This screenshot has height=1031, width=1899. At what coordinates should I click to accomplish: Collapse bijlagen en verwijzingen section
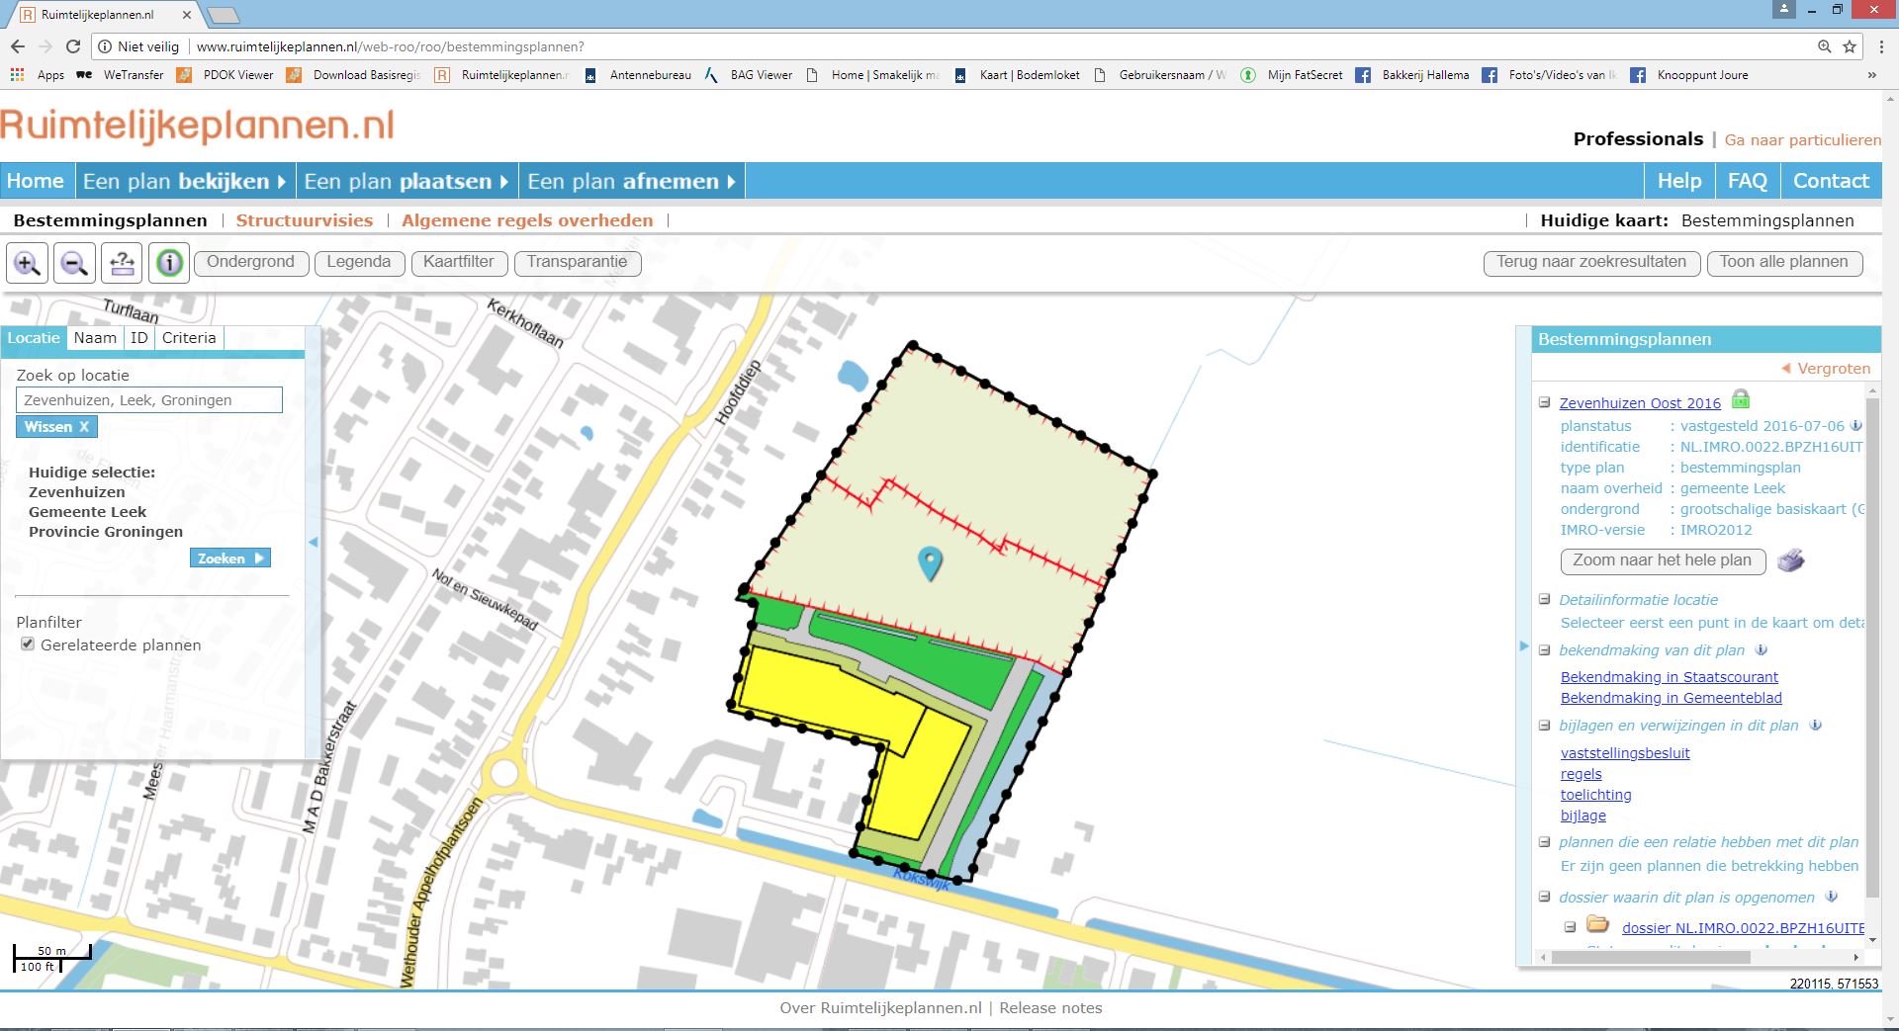(x=1544, y=725)
